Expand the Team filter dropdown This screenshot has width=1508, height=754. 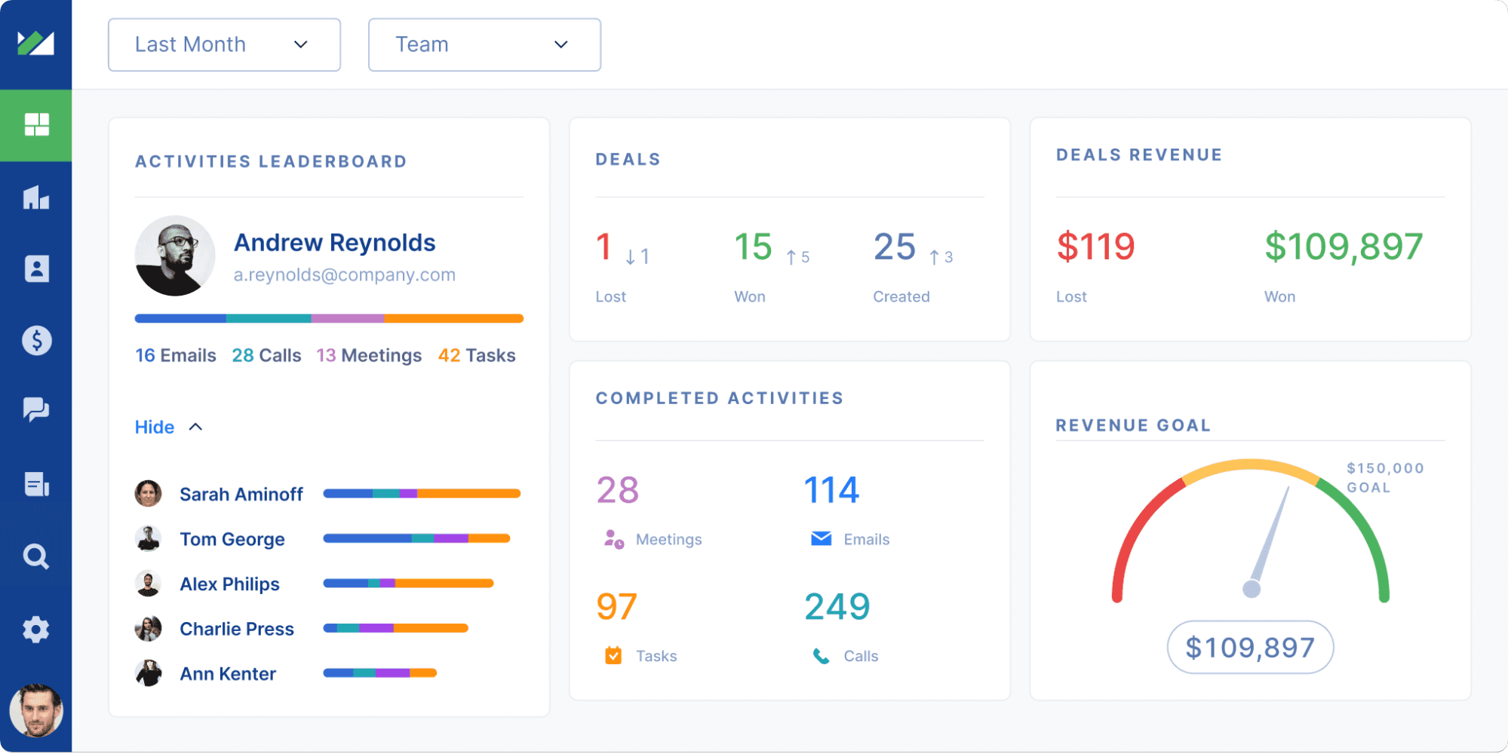pos(484,45)
